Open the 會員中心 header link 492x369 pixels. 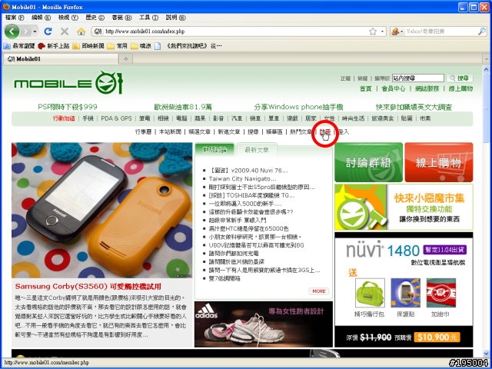point(394,89)
